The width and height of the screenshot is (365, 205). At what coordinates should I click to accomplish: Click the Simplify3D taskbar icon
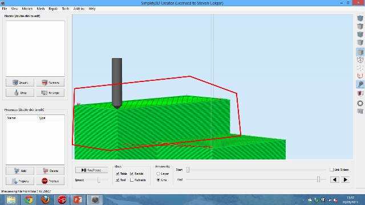[95, 200]
